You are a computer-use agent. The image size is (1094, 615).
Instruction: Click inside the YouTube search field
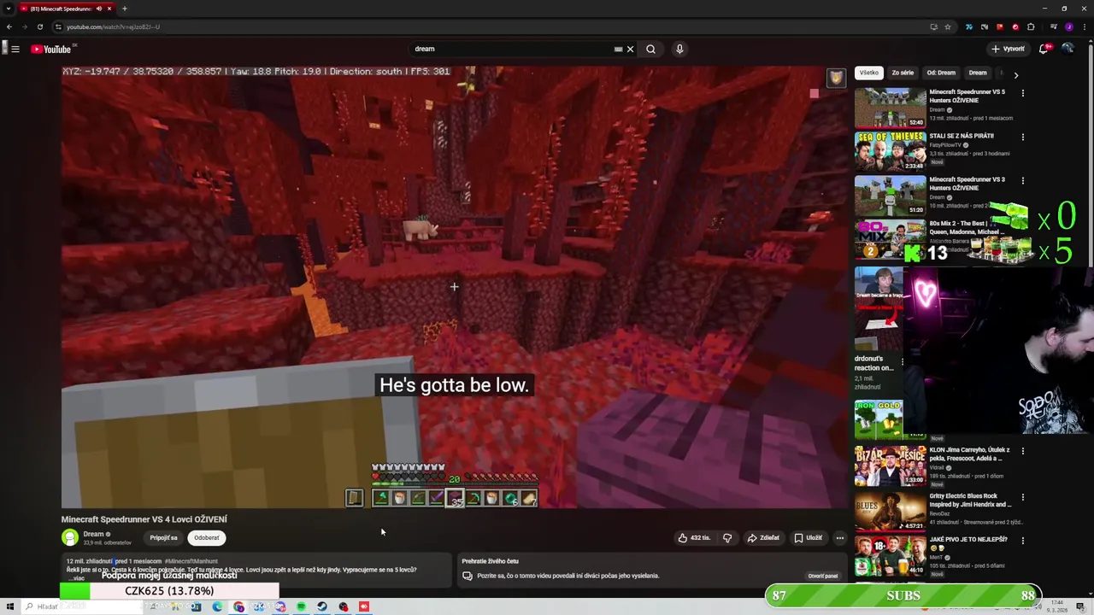511,49
